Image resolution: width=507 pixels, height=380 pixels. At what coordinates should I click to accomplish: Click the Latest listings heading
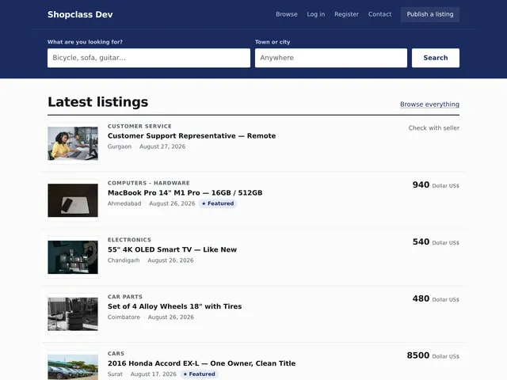98,102
